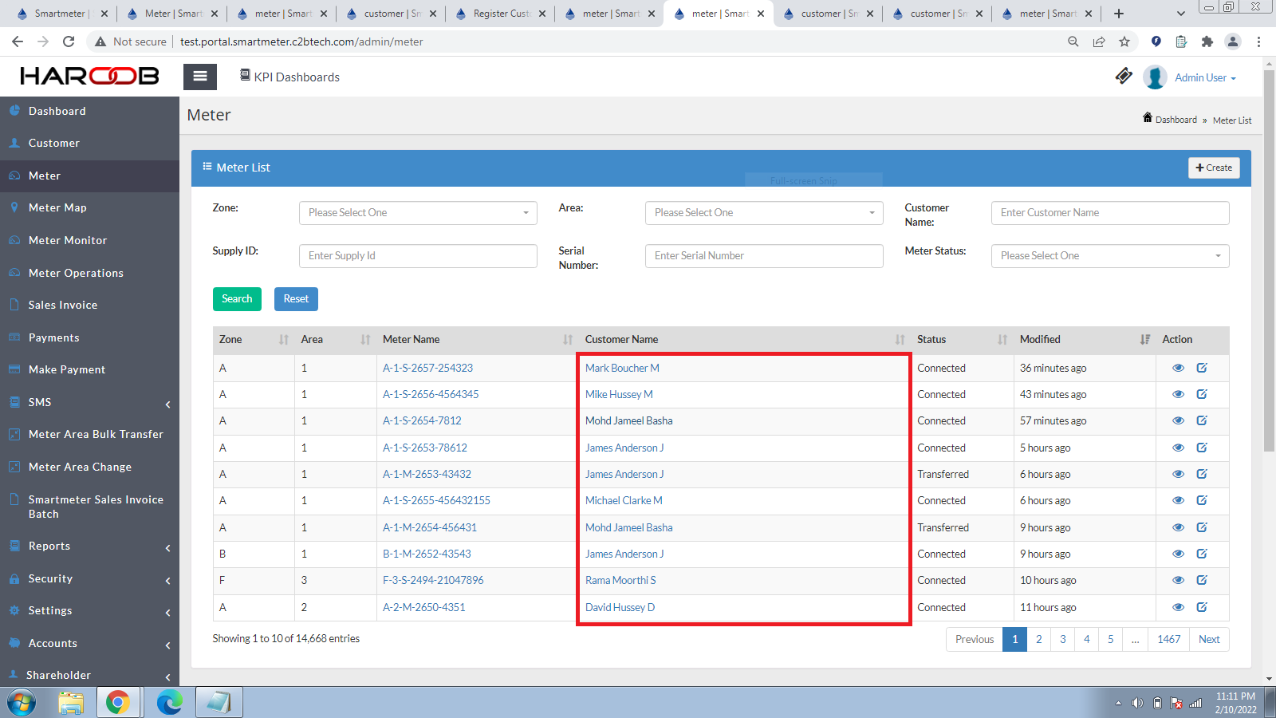
Task: View details of meter A-1-M-2654-456431
Action: point(1178,527)
